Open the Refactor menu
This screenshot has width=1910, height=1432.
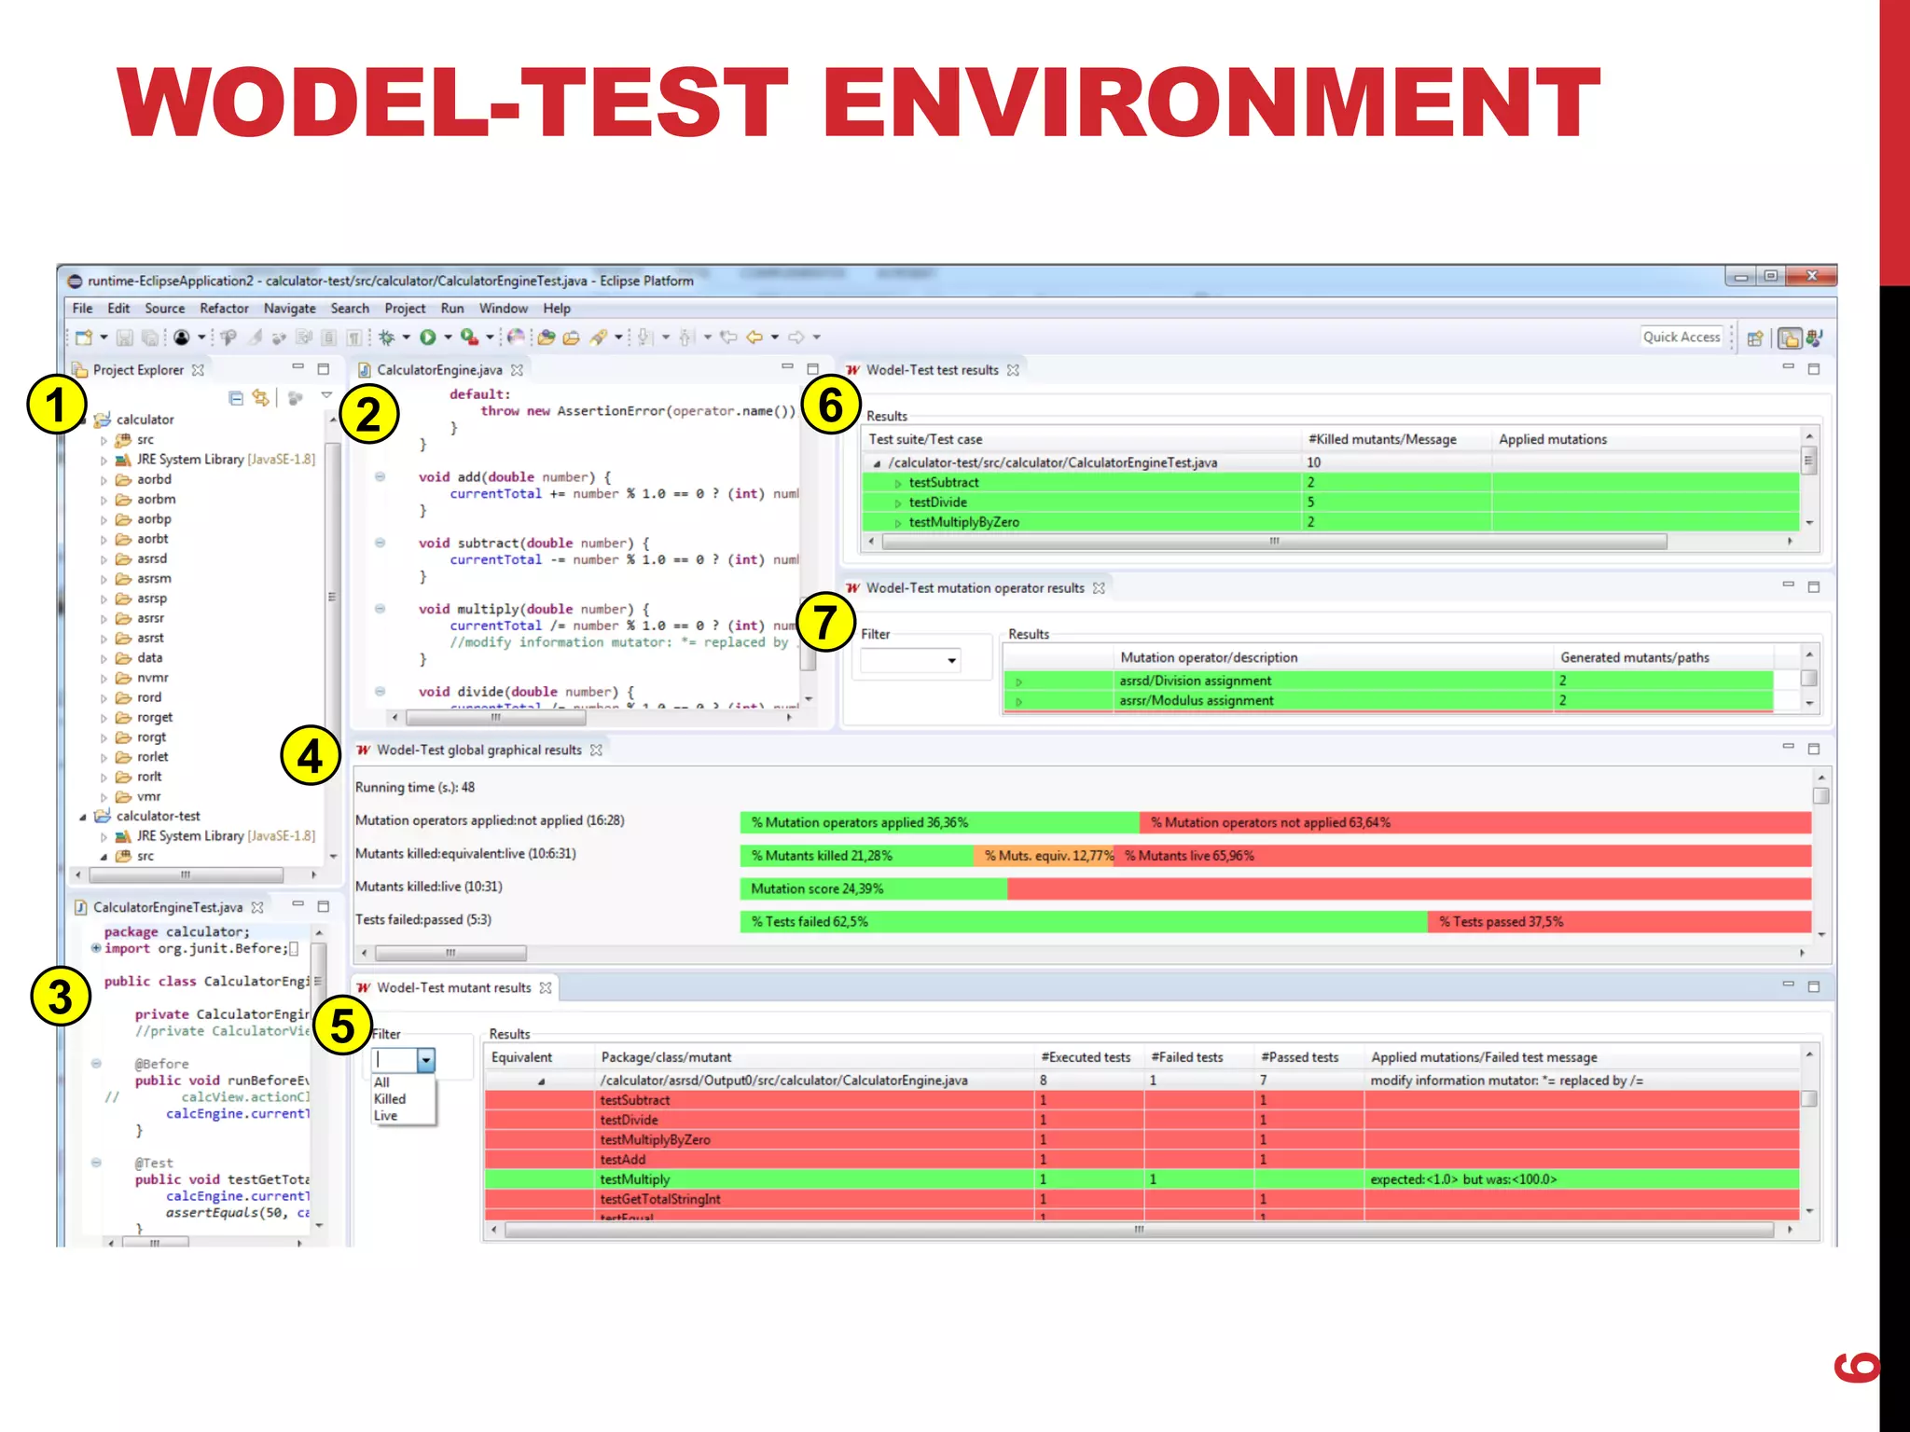point(224,309)
